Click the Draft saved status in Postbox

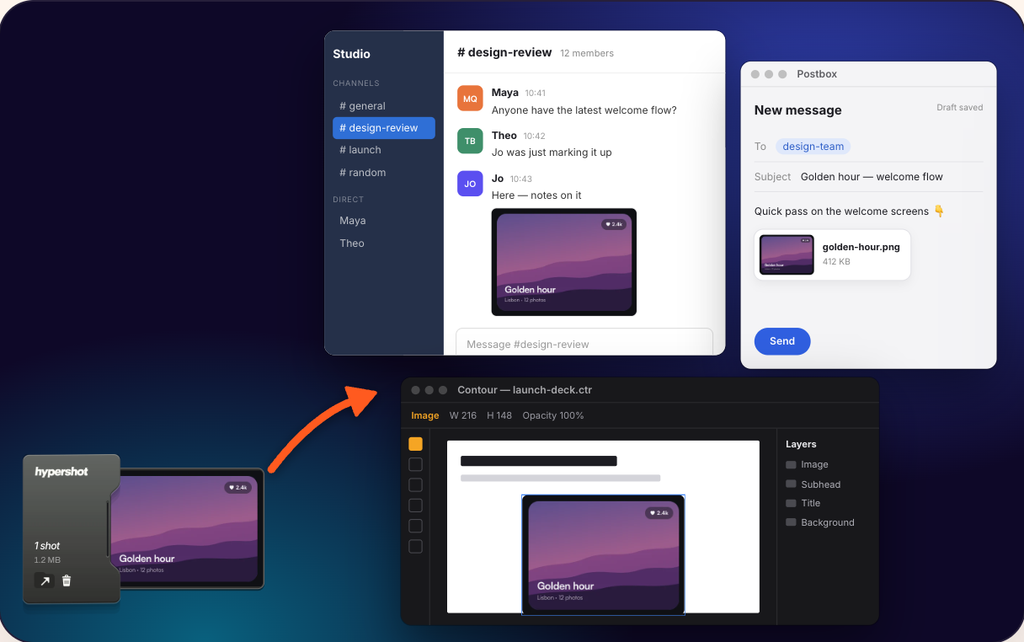[x=960, y=108]
